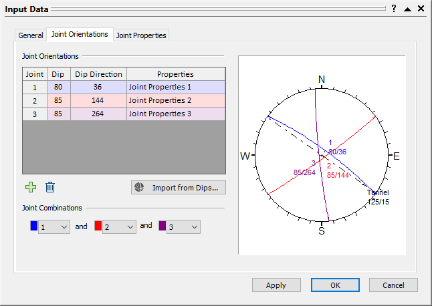The image size is (432, 306).
Task: Open second joint combination dropdown showing 2
Action: tap(119, 226)
